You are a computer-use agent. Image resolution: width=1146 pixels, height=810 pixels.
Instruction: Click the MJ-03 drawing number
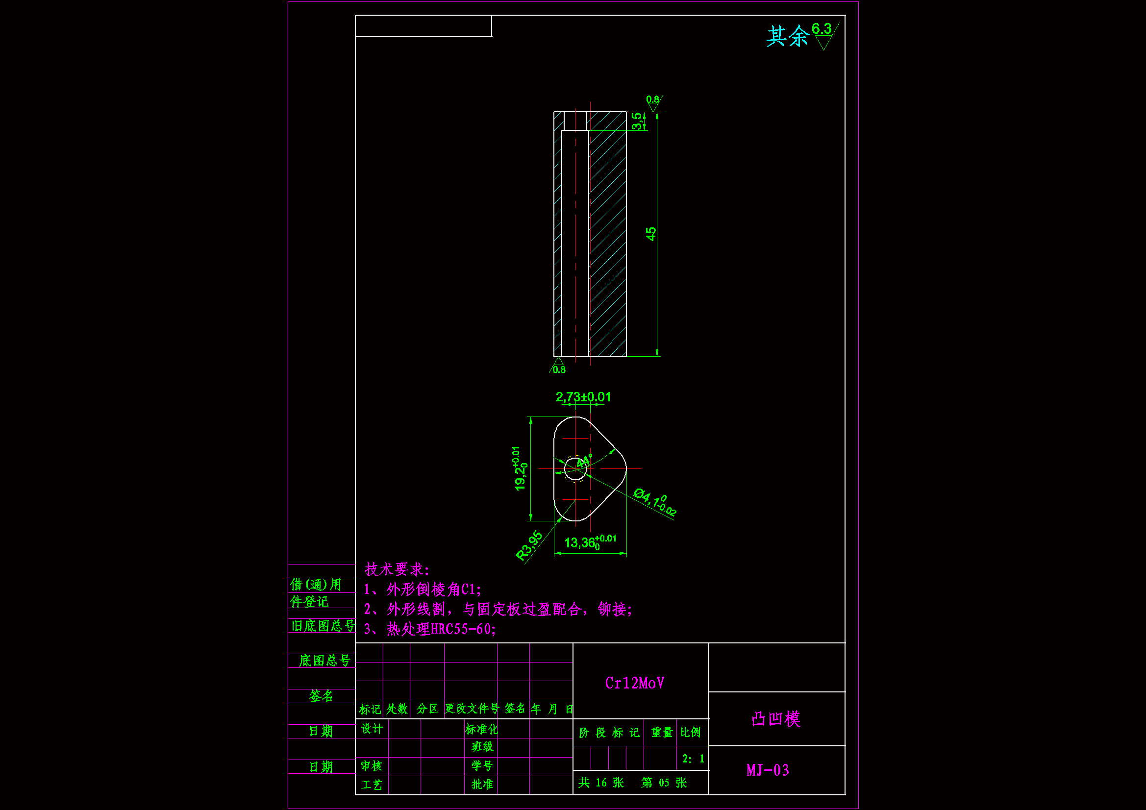point(768,770)
